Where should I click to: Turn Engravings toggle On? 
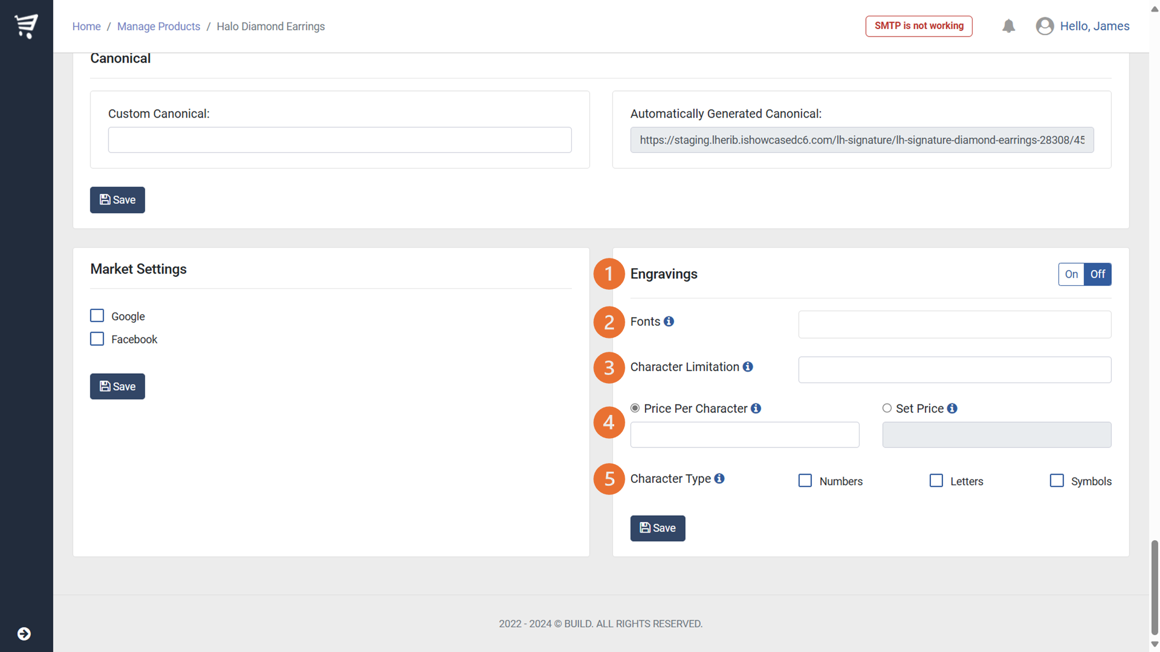point(1071,274)
